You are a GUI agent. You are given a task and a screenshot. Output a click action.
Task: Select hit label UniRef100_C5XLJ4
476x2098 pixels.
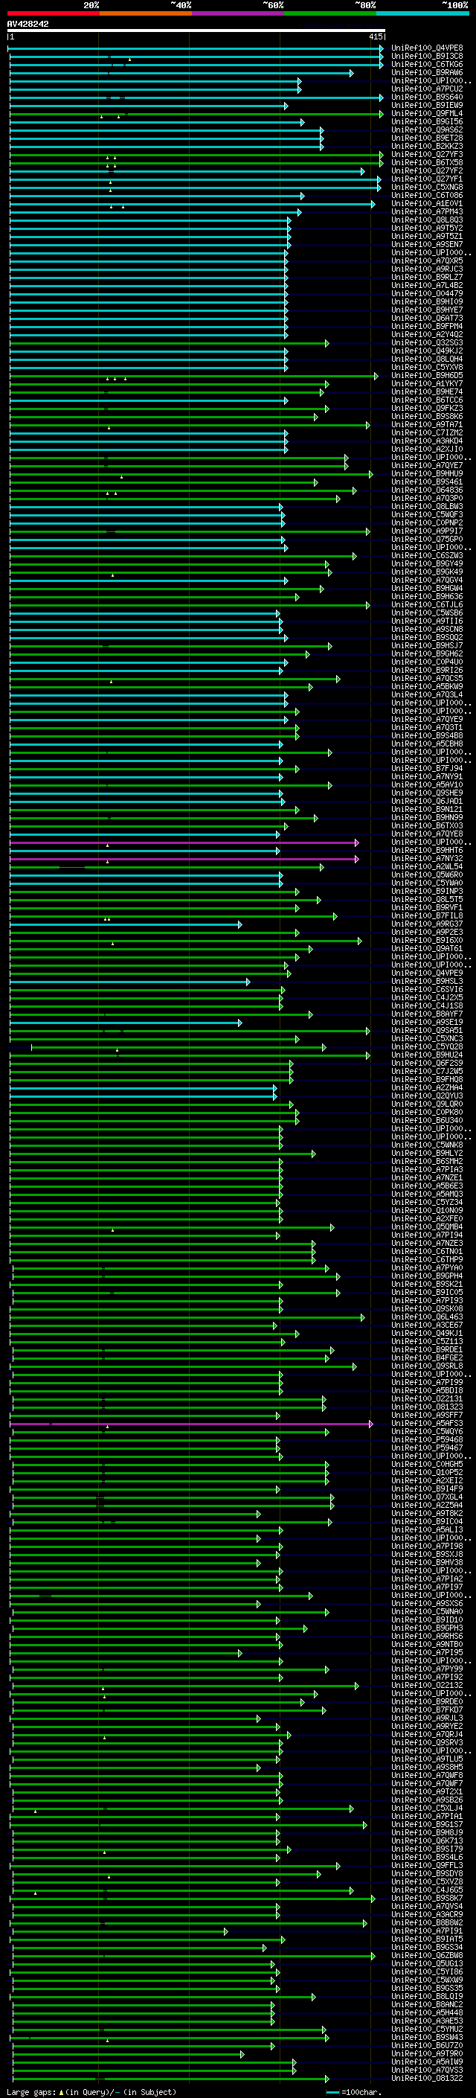click(427, 1808)
